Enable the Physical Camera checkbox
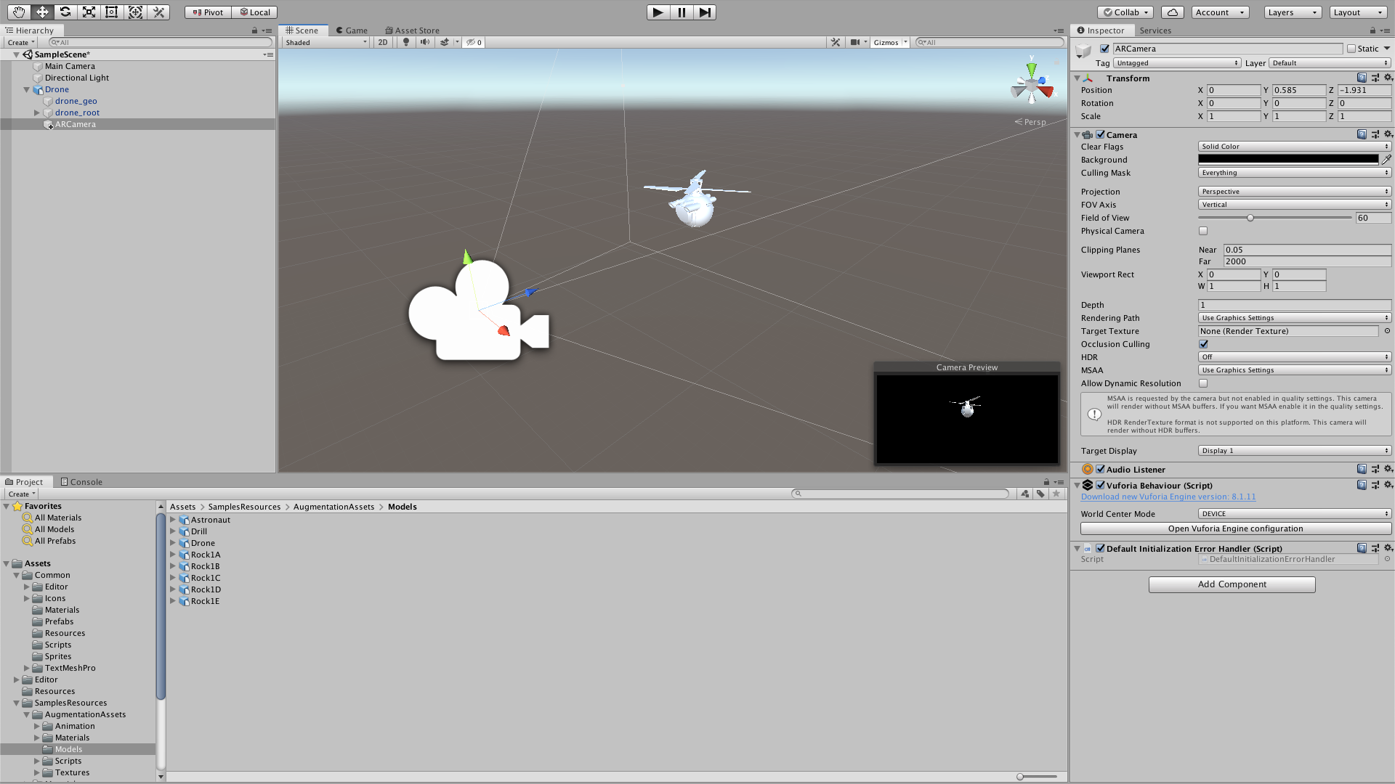 click(x=1203, y=231)
